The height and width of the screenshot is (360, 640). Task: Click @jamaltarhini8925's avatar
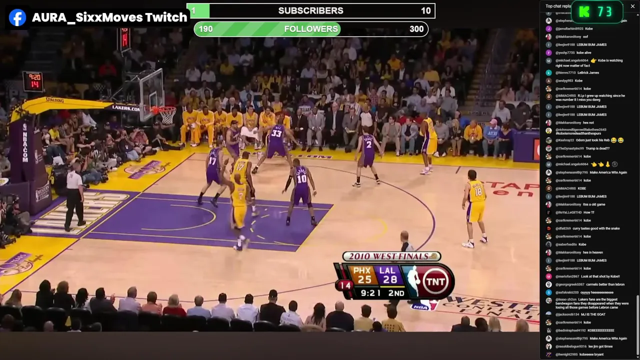(548, 28)
